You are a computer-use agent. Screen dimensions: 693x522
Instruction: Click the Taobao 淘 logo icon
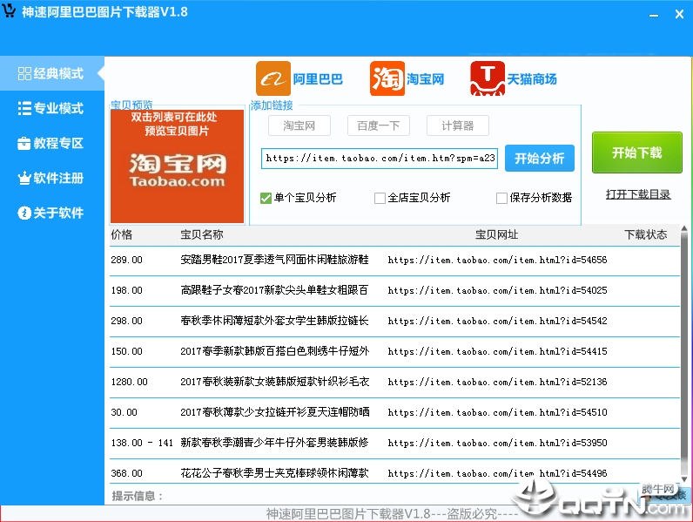(387, 78)
